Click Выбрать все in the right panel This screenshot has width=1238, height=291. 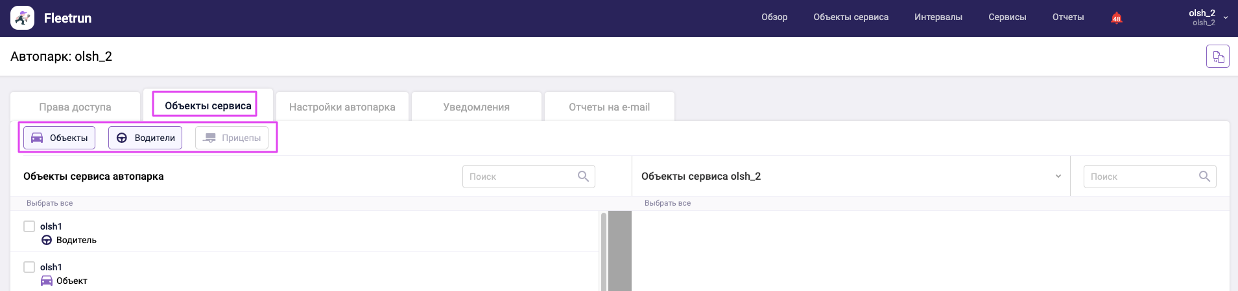[x=667, y=203]
